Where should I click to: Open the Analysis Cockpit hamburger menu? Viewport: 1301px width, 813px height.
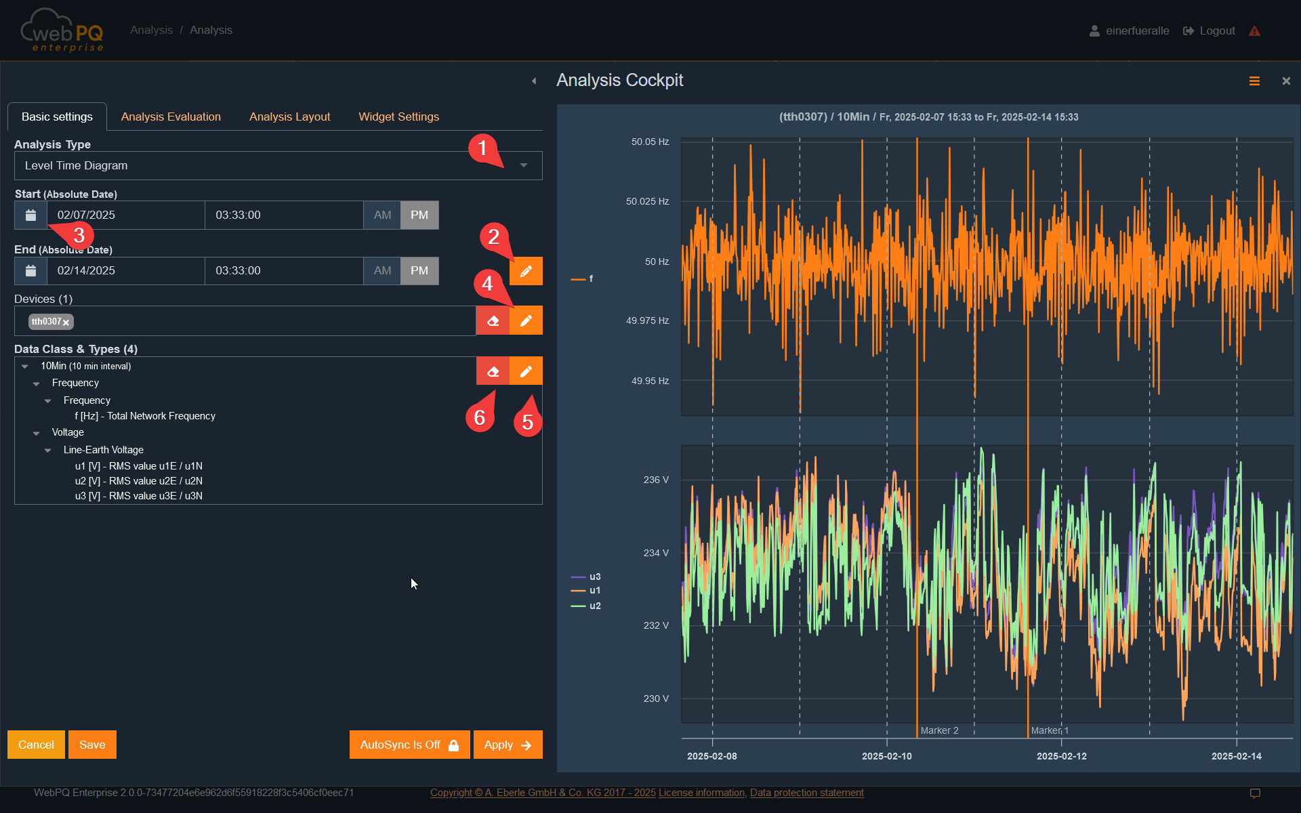1254,81
